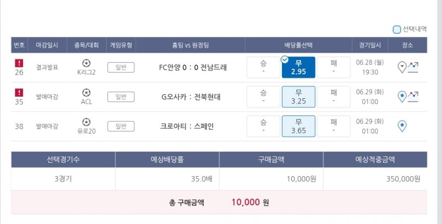Screen dimensions: 442x224
Task: Select 승 for G오사카 vs 전북현대
Action: click(263, 97)
